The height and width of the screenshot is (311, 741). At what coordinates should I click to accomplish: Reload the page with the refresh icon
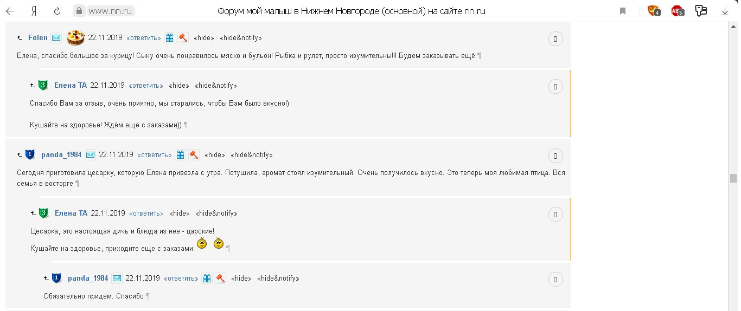(x=57, y=11)
